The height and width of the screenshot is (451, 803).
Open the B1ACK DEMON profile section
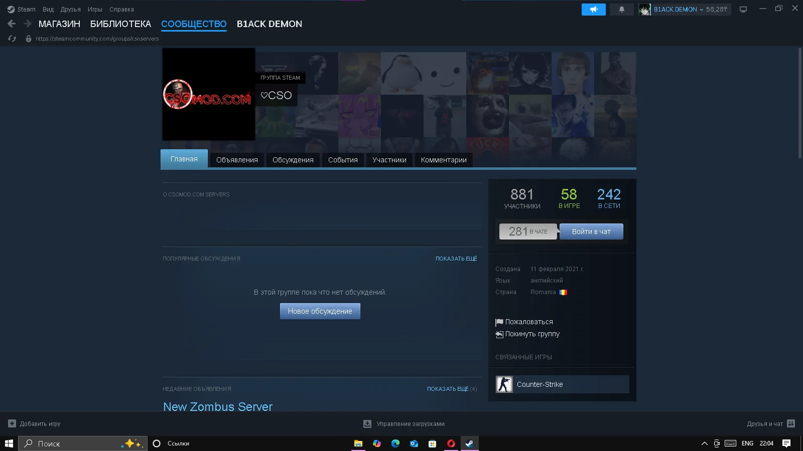click(270, 24)
